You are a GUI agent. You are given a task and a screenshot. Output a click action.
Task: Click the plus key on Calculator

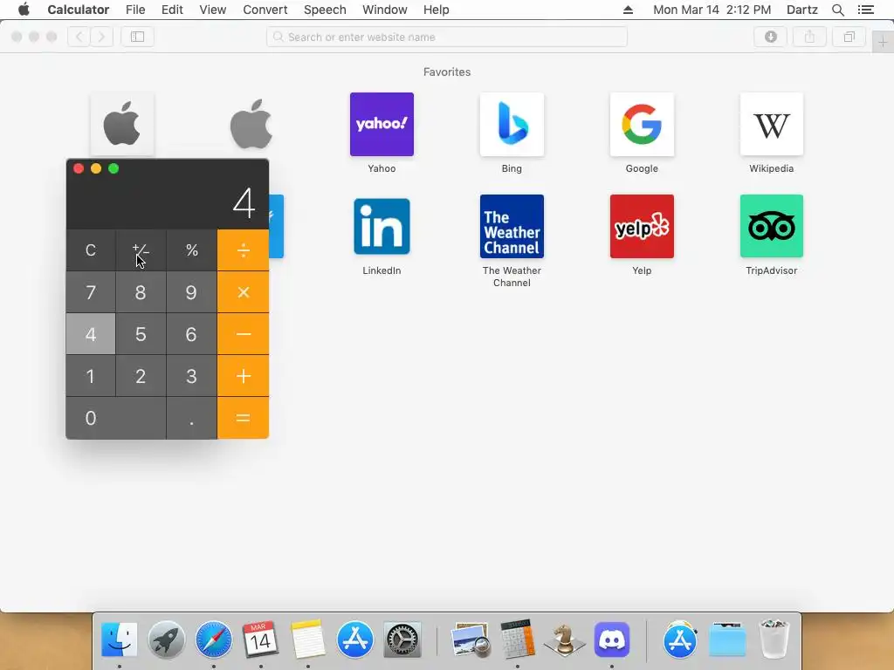pyautogui.click(x=243, y=376)
